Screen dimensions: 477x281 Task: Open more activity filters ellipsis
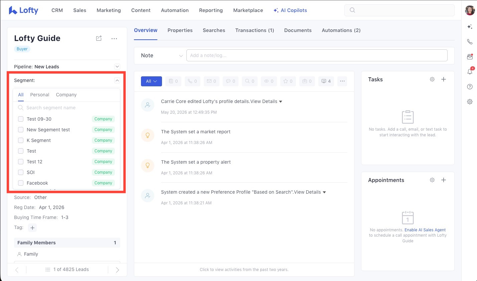[342, 81]
